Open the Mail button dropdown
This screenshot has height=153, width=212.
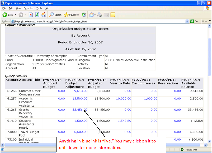click(95, 15)
